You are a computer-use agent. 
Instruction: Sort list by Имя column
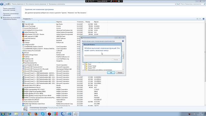click(x=39, y=22)
